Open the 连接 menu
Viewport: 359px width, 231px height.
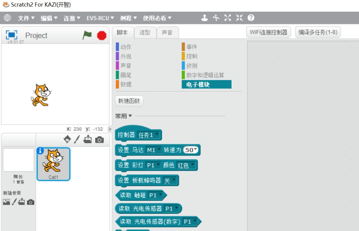[x=72, y=18]
